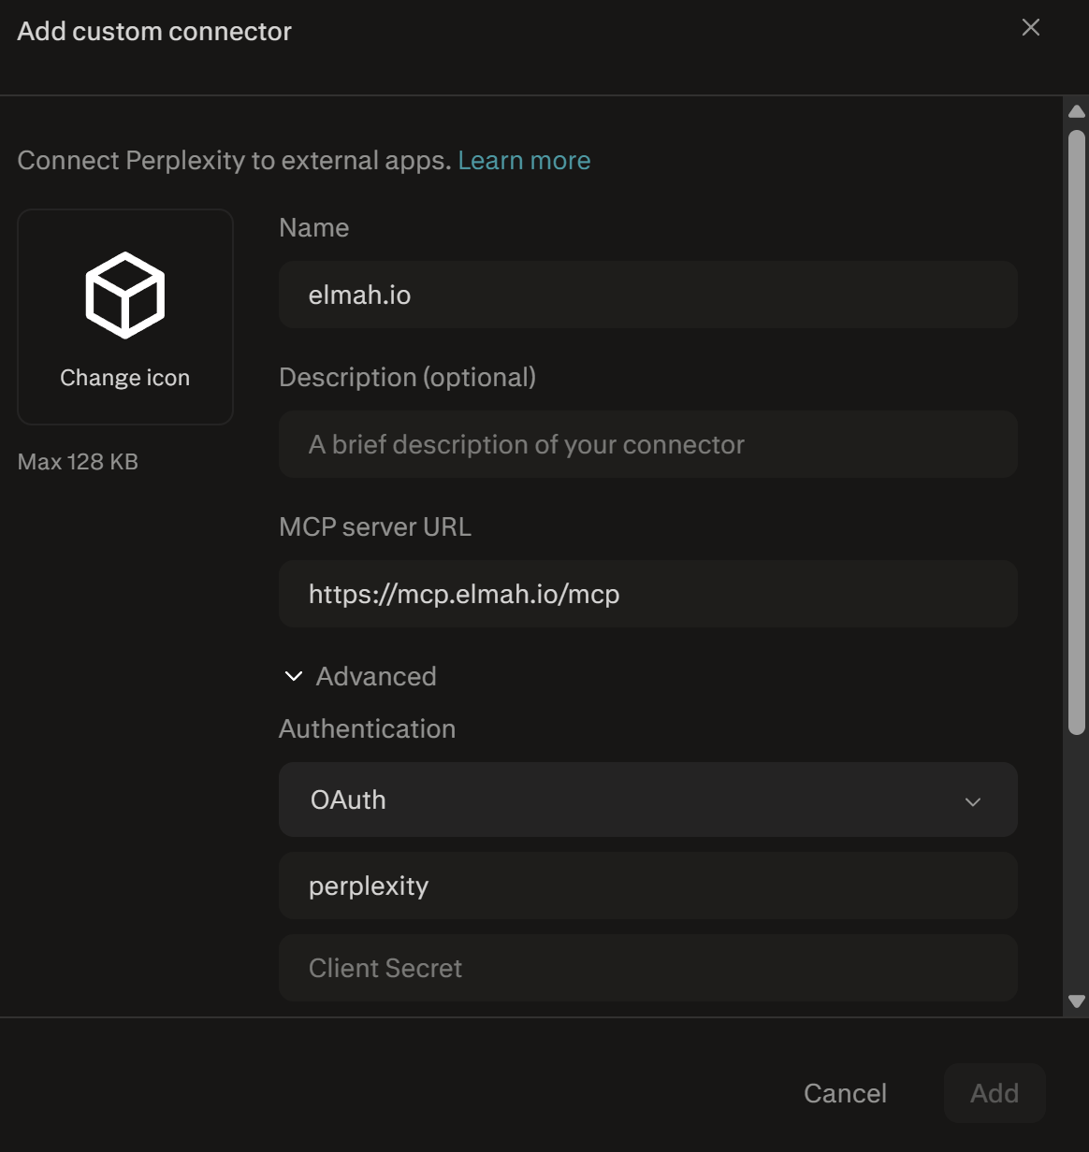Click the Description input field
Viewport: 1089px width, 1152px height.
tap(647, 444)
